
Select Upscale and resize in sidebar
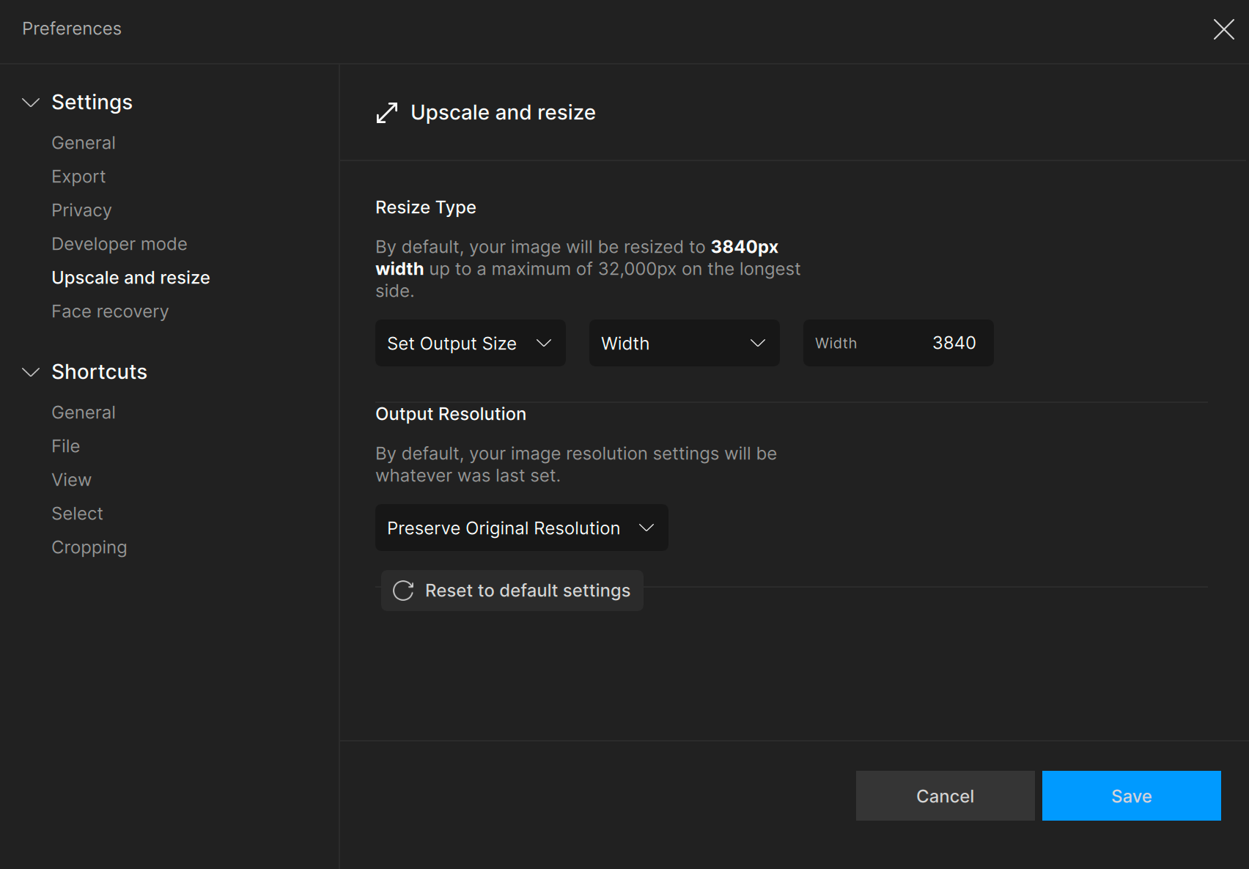pos(130,278)
